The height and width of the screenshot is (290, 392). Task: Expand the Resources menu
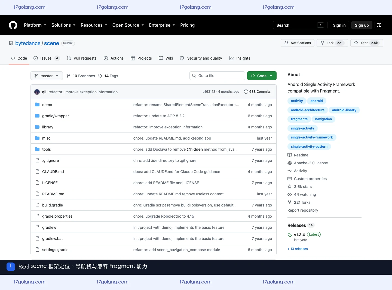pos(94,25)
